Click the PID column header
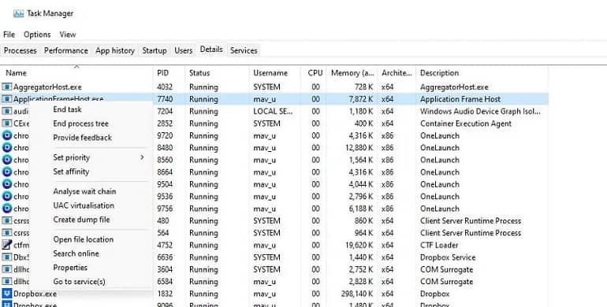 coord(162,72)
